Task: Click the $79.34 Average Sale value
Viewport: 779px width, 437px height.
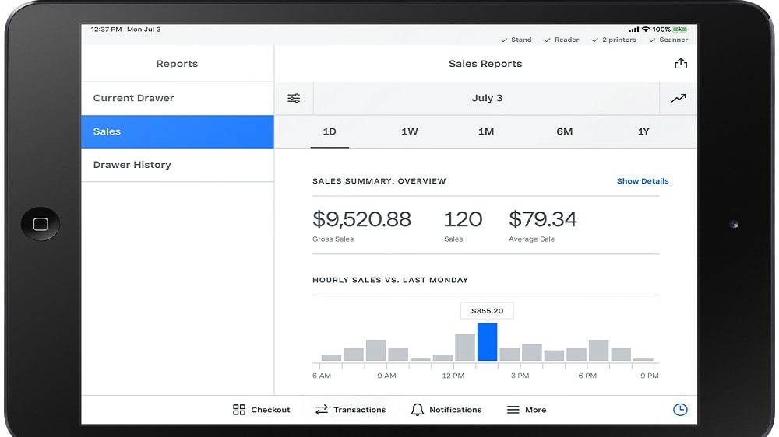Action: [x=542, y=219]
